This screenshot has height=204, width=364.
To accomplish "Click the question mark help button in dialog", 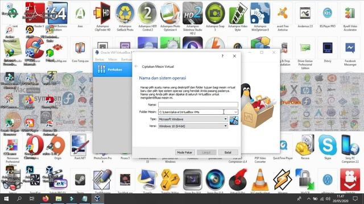I will tap(222, 56).
